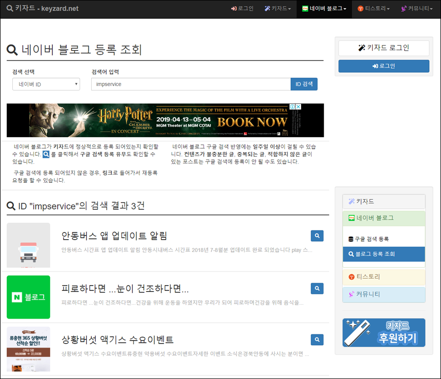The image size is (441, 379).
Task: Select 네이버 블로그 in the sidebar menu
Action: click(x=384, y=218)
